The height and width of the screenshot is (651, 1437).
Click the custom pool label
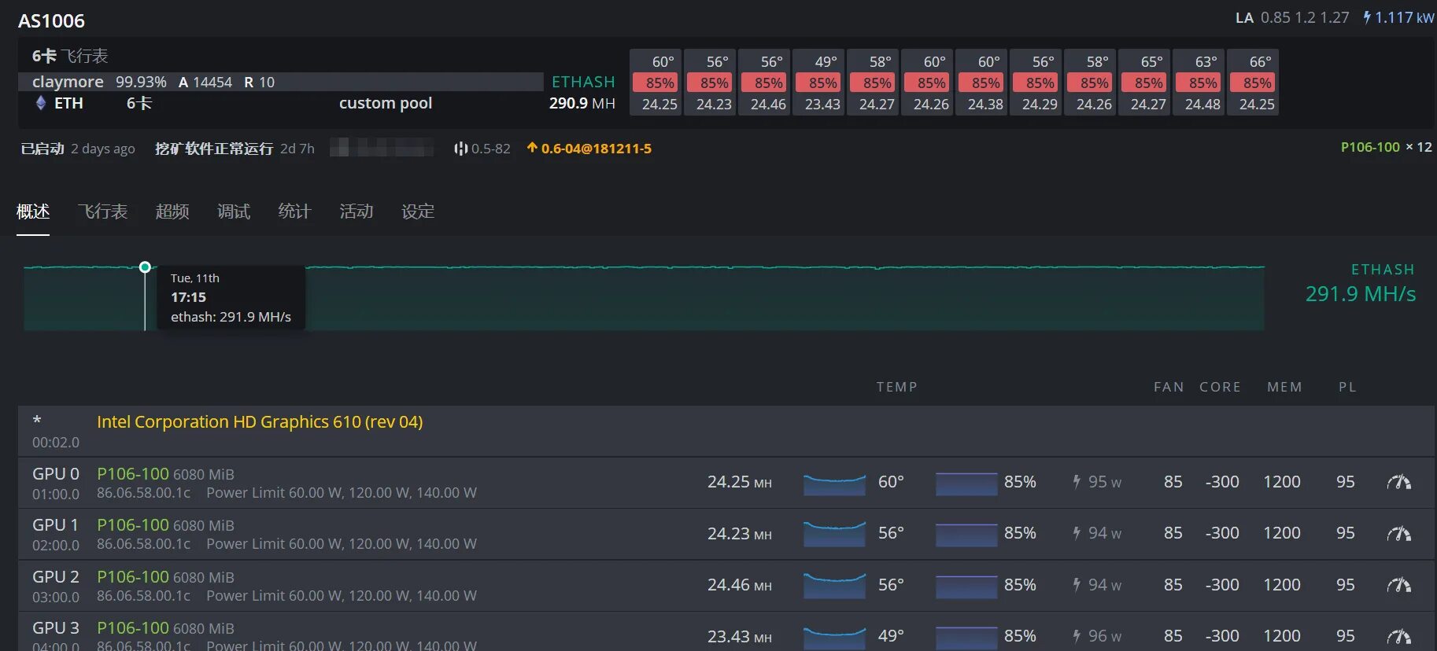pos(386,103)
